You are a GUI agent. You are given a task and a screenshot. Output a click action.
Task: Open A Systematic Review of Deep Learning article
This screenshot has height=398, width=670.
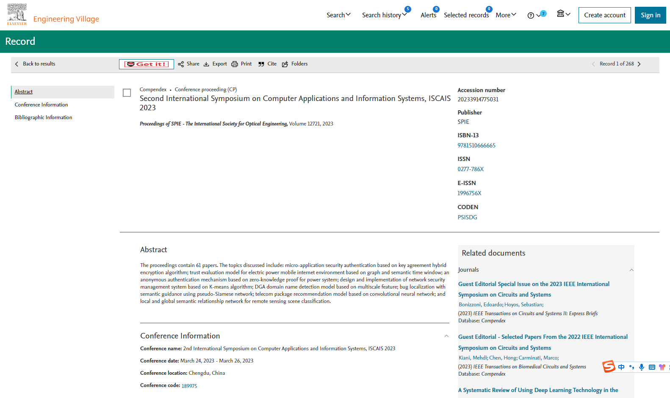538,390
